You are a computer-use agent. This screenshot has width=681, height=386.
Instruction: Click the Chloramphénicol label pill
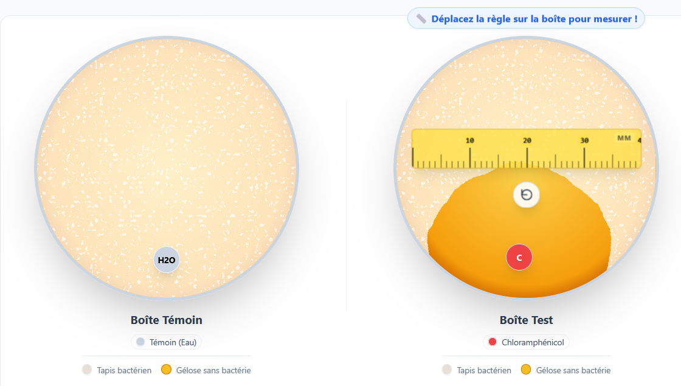coord(527,342)
